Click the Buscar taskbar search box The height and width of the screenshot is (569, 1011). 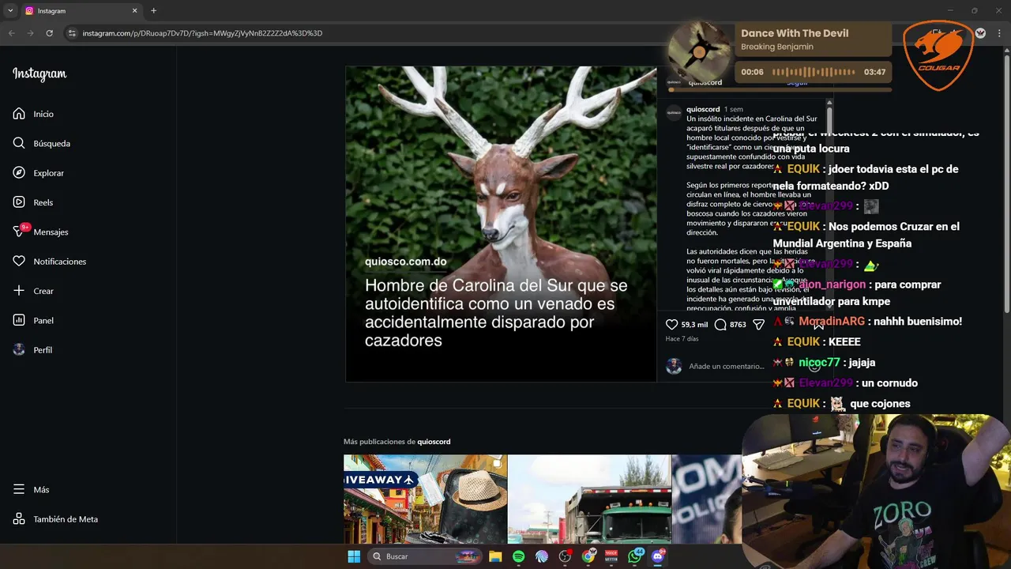coord(424,556)
